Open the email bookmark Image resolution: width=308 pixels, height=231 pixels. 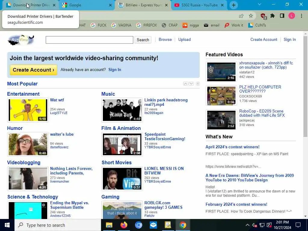pos(211,25)
